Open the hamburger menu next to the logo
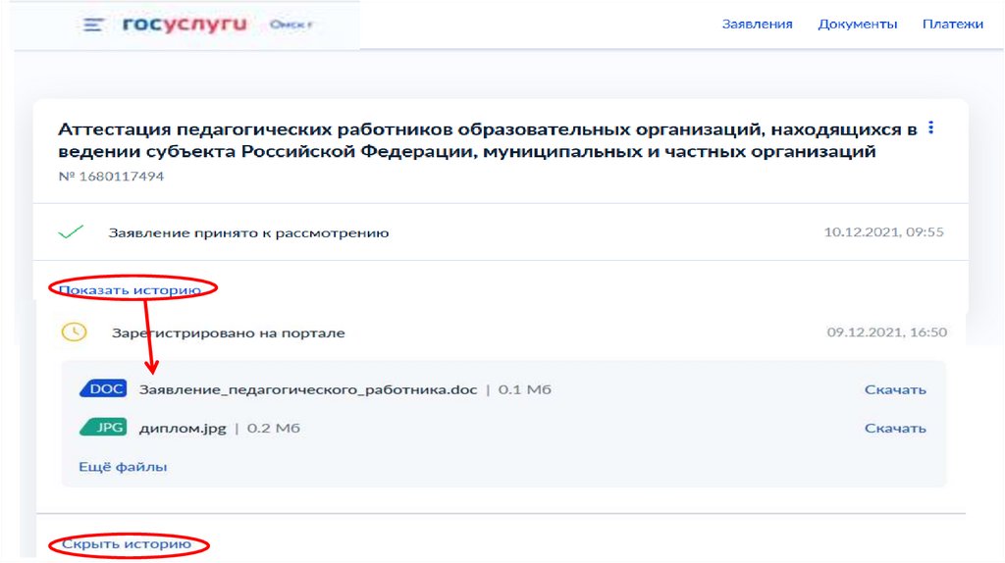 (93, 26)
